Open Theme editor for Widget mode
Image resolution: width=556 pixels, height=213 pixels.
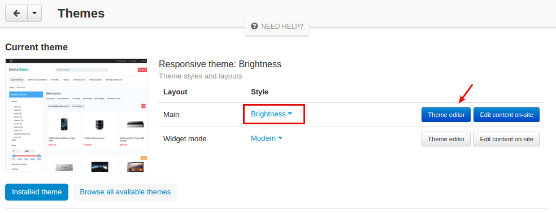point(446,139)
